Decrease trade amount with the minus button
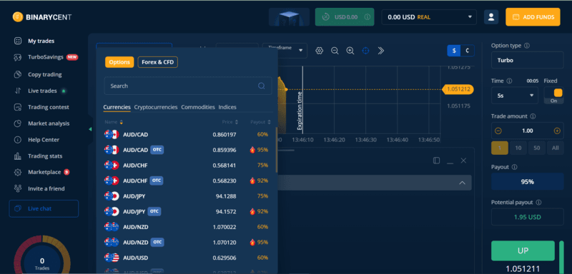The height and width of the screenshot is (274, 572). [x=498, y=131]
